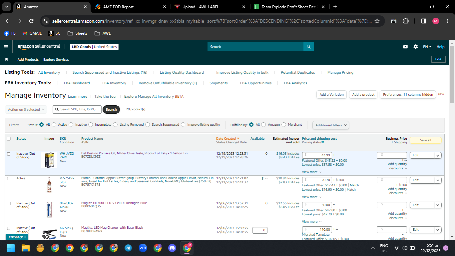Select the Incomplete status radio button
Screen dimensions: 455x256
pyautogui.click(x=91, y=125)
